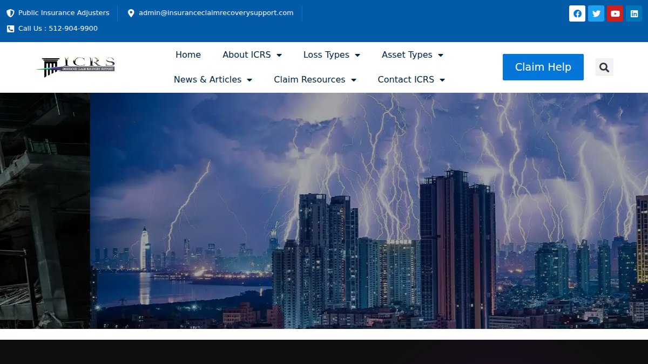This screenshot has height=364, width=648.
Task: Click the Claim Help button
Action: point(543,67)
